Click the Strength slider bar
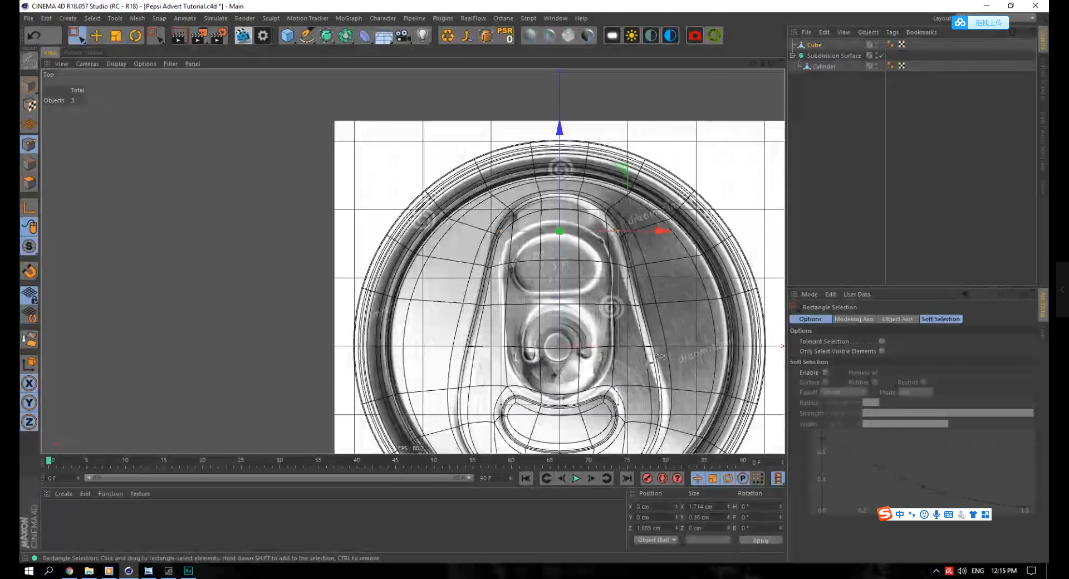Screen dimensions: 1069x579 click(x=948, y=413)
